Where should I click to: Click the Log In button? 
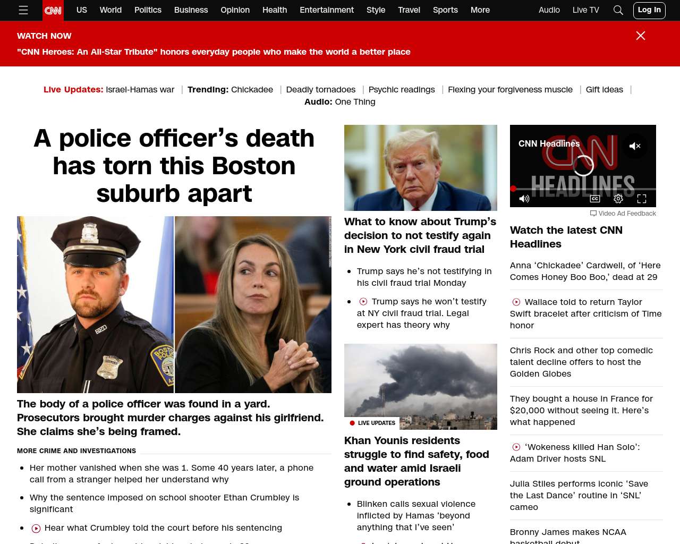(649, 10)
